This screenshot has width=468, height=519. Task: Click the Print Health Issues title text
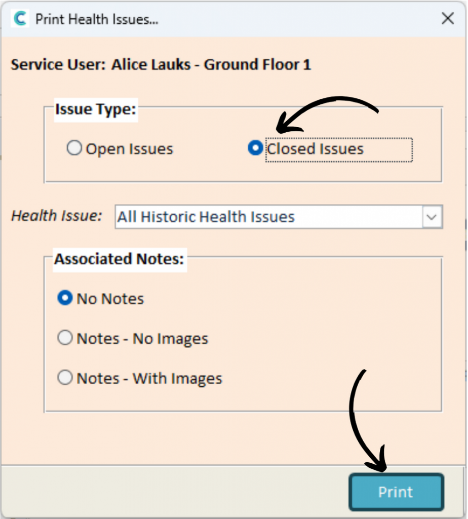97,19
